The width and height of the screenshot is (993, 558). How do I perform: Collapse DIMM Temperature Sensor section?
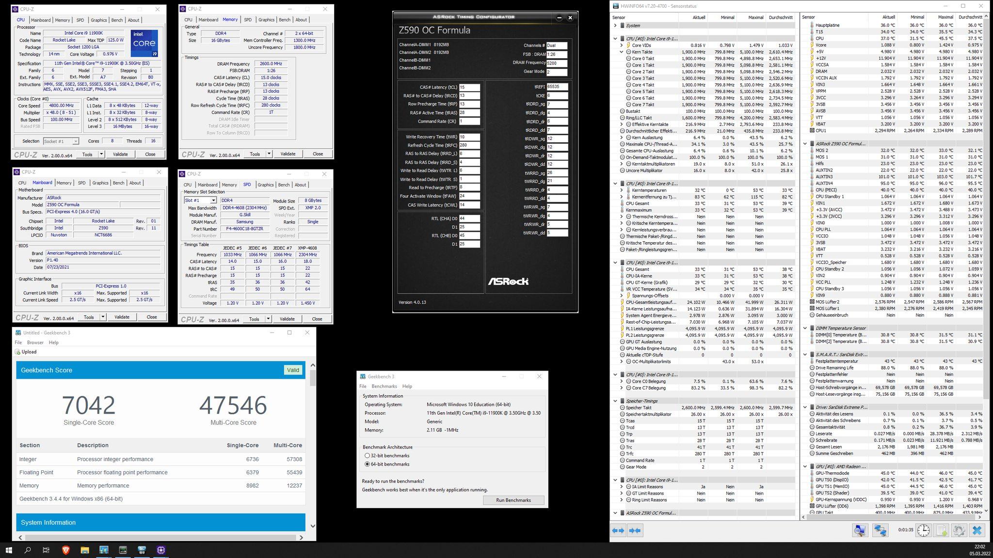[805, 328]
